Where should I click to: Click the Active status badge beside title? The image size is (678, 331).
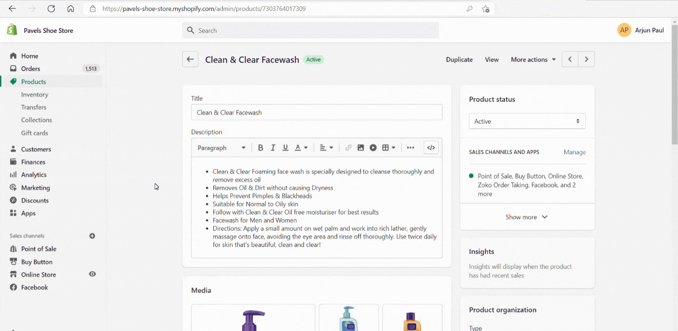click(x=314, y=59)
